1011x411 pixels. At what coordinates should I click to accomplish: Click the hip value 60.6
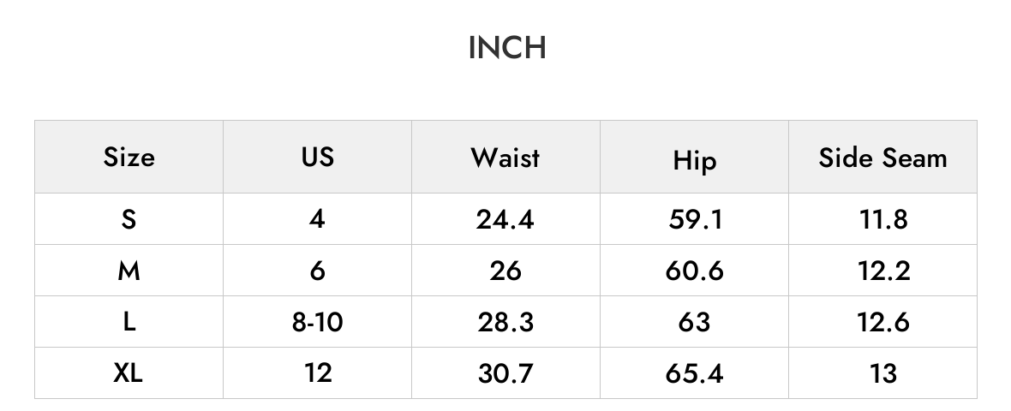(694, 271)
